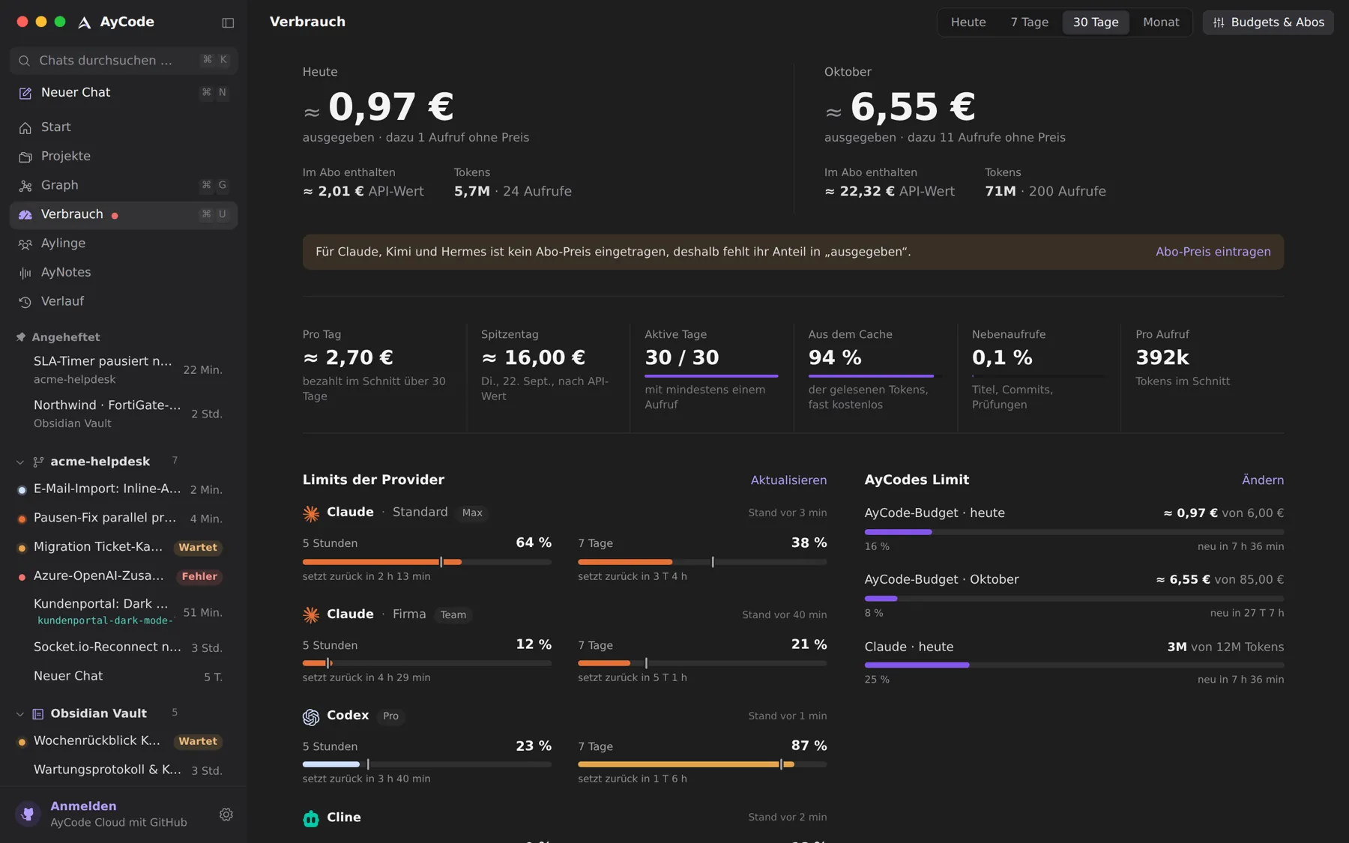Viewport: 1349px width, 843px height.
Task: Open the Wochenrückblick chat marked Wartet
Action: (x=124, y=741)
